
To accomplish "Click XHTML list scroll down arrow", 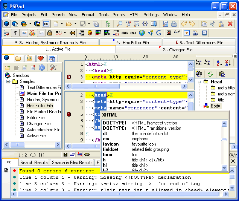I will tap(224, 167).
